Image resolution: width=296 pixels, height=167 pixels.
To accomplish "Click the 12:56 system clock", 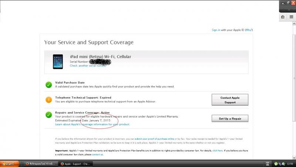I will (x=290, y=164).
